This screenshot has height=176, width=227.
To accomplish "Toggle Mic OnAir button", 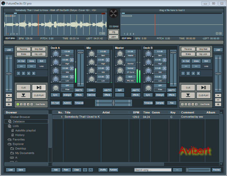I will click(91, 90).
